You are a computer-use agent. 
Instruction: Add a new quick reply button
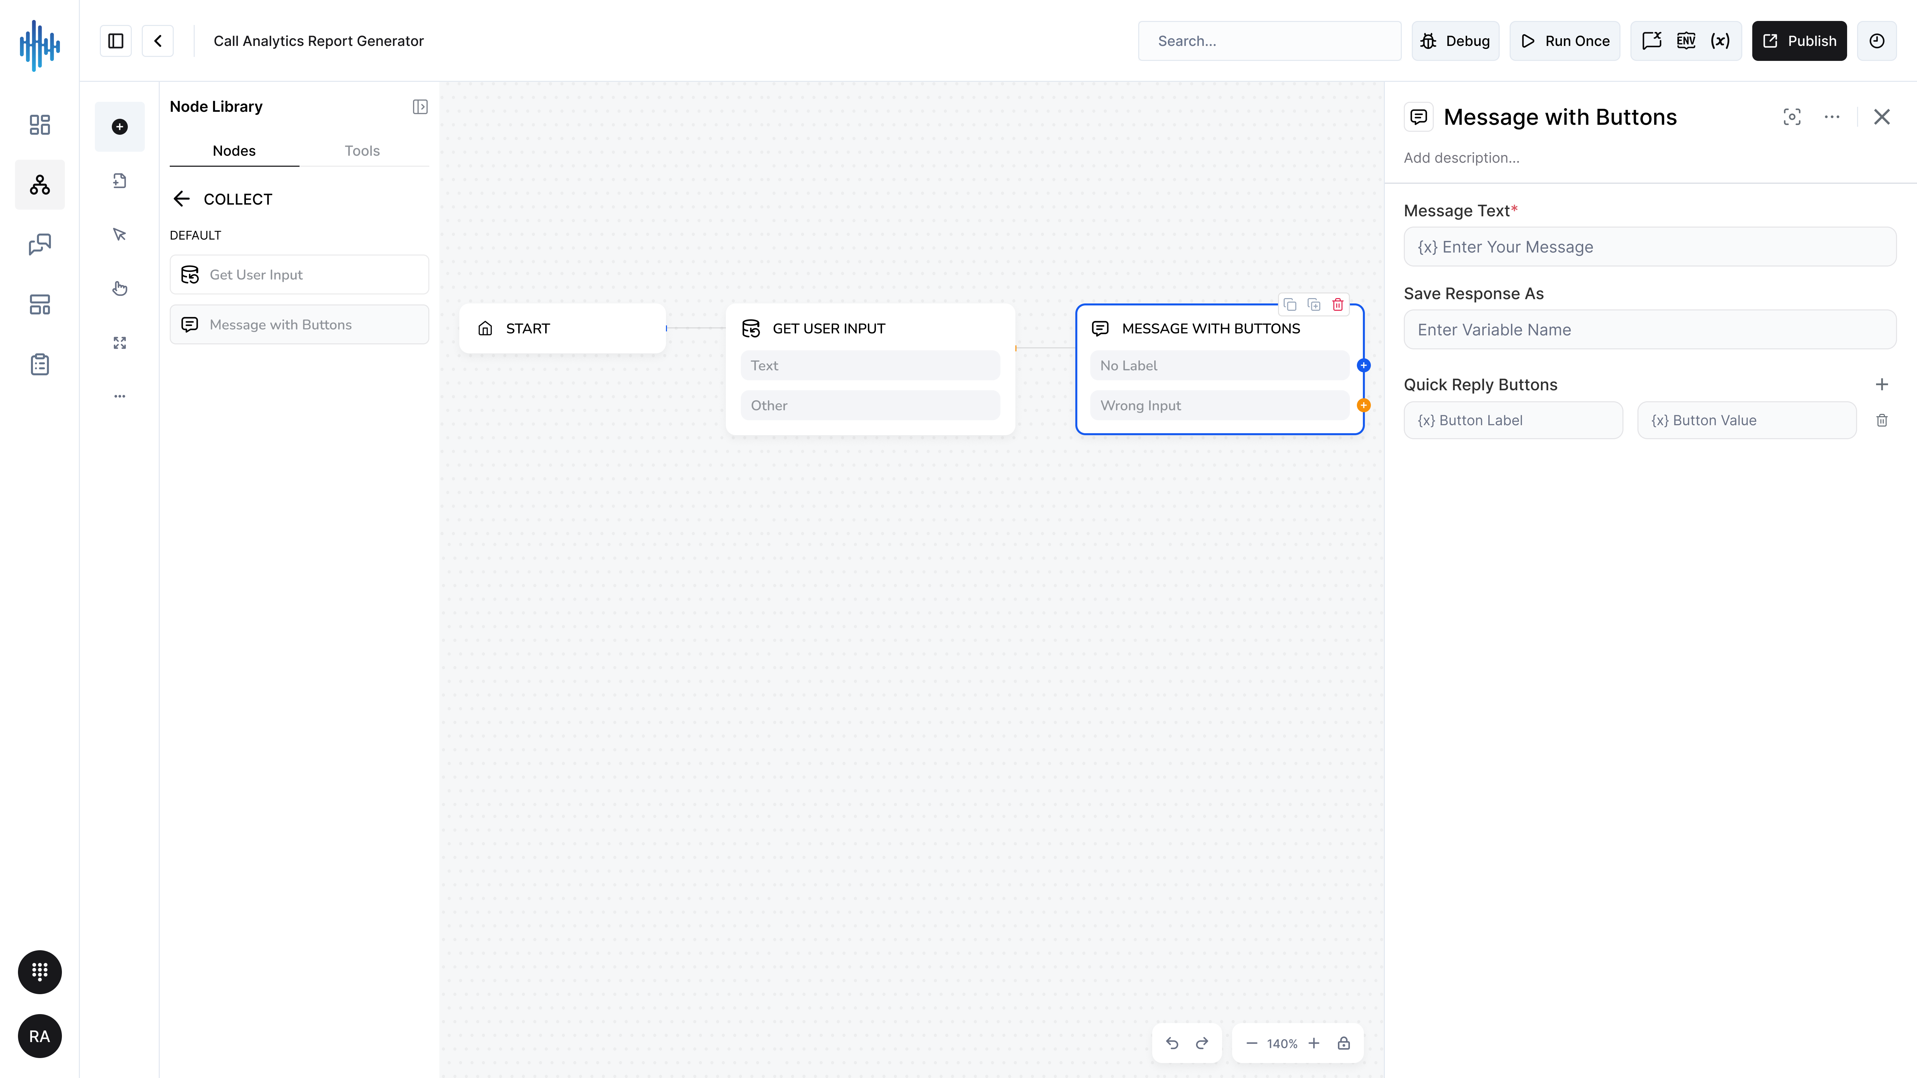coord(1881,385)
